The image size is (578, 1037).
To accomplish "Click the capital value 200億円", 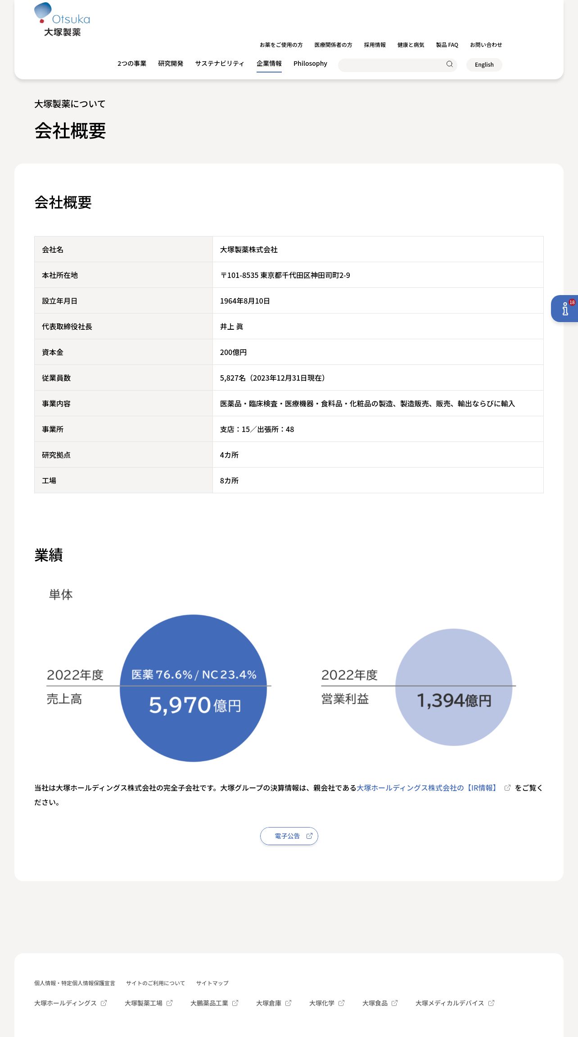I will (233, 352).
